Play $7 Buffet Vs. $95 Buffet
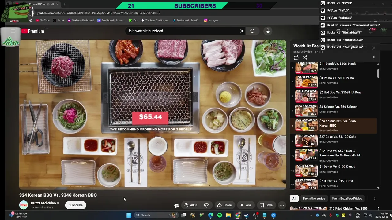This screenshot has height=220, width=392. click(333, 183)
